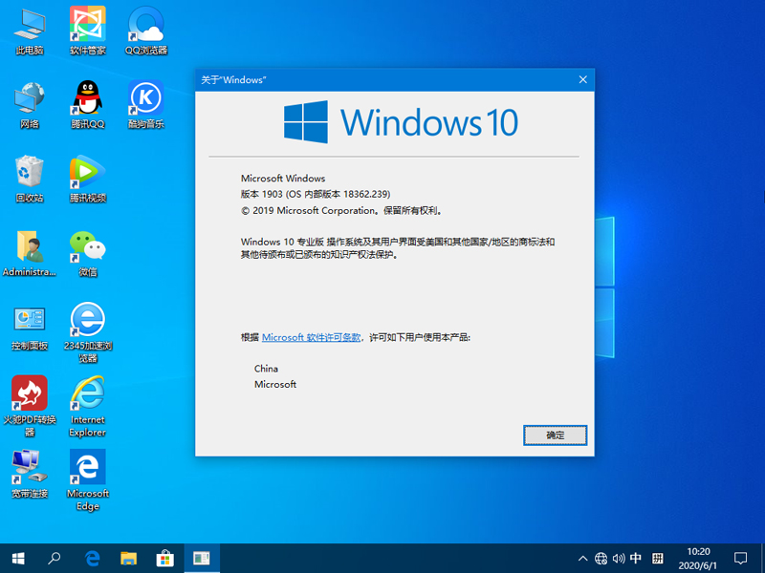
Task: Open the Windows Start menu
Action: [18, 559]
